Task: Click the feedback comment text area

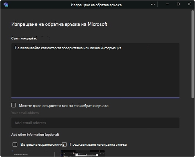Action: tap(95, 70)
